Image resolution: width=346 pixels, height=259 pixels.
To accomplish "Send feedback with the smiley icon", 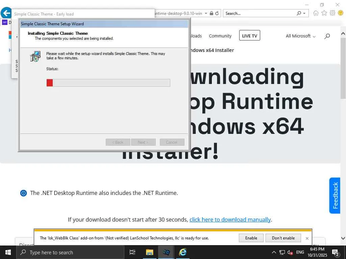I will click(341, 13).
